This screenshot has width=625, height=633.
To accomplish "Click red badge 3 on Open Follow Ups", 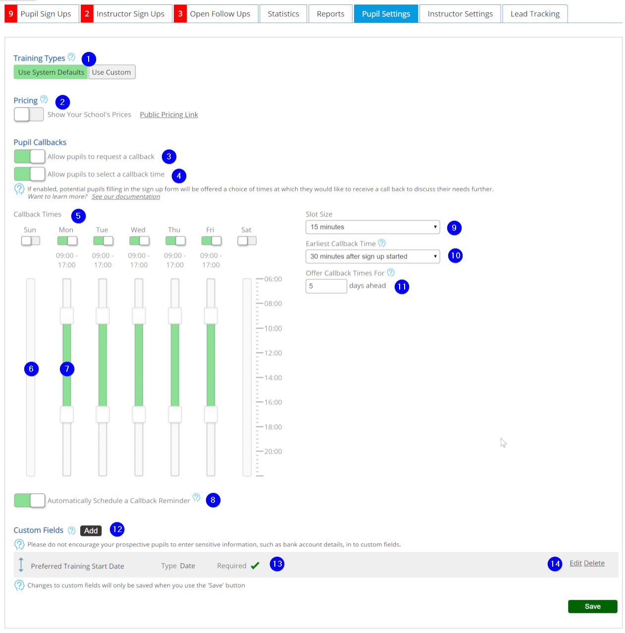I will click(180, 14).
